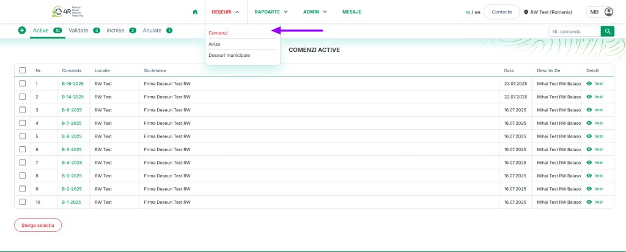Open order link B-8-2025
The width and height of the screenshot is (626, 252).
[72, 110]
